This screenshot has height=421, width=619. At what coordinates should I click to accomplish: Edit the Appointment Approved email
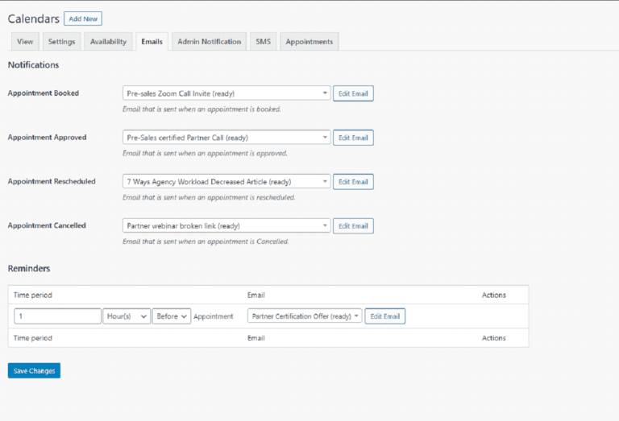coord(353,138)
